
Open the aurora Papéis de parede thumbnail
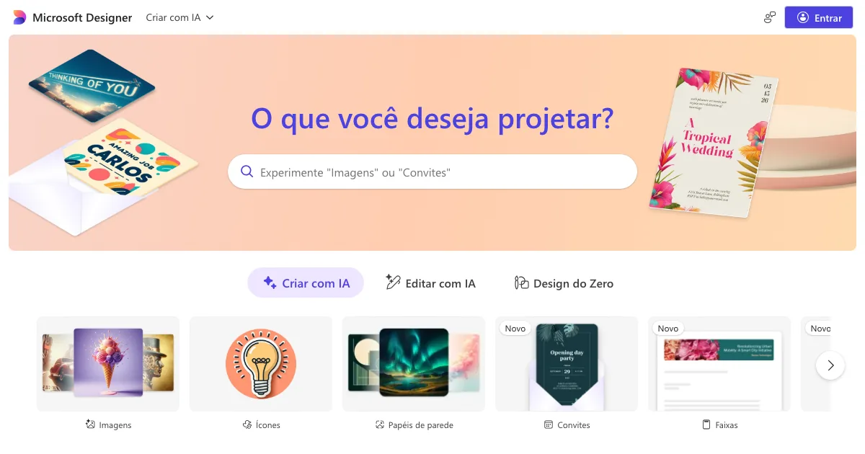click(414, 364)
